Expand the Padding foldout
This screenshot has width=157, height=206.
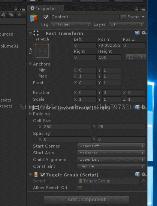click(30, 114)
